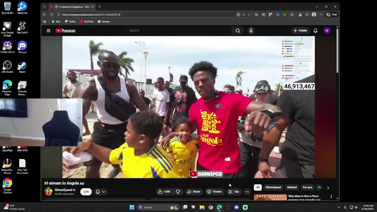
Task: Open IShowSpeed channel name link
Action: pyautogui.click(x=63, y=190)
